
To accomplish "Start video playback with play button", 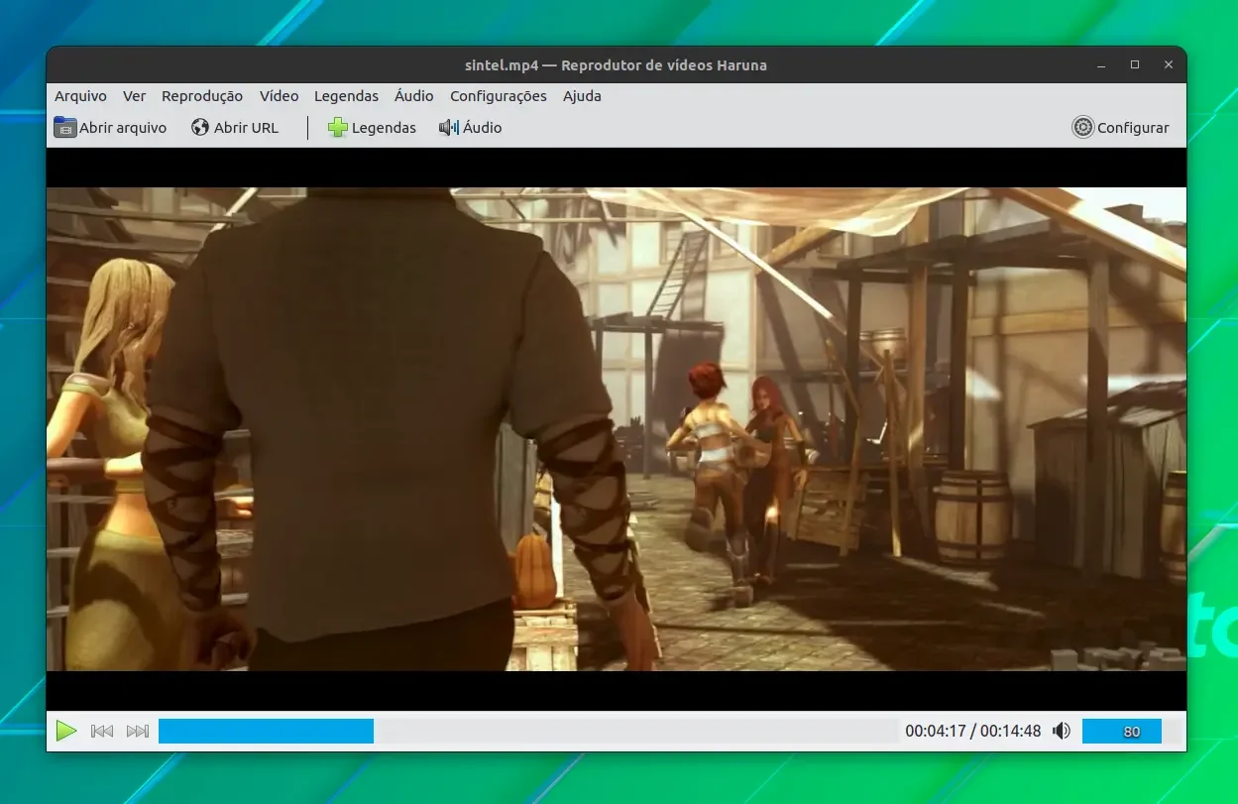I will coord(66,732).
